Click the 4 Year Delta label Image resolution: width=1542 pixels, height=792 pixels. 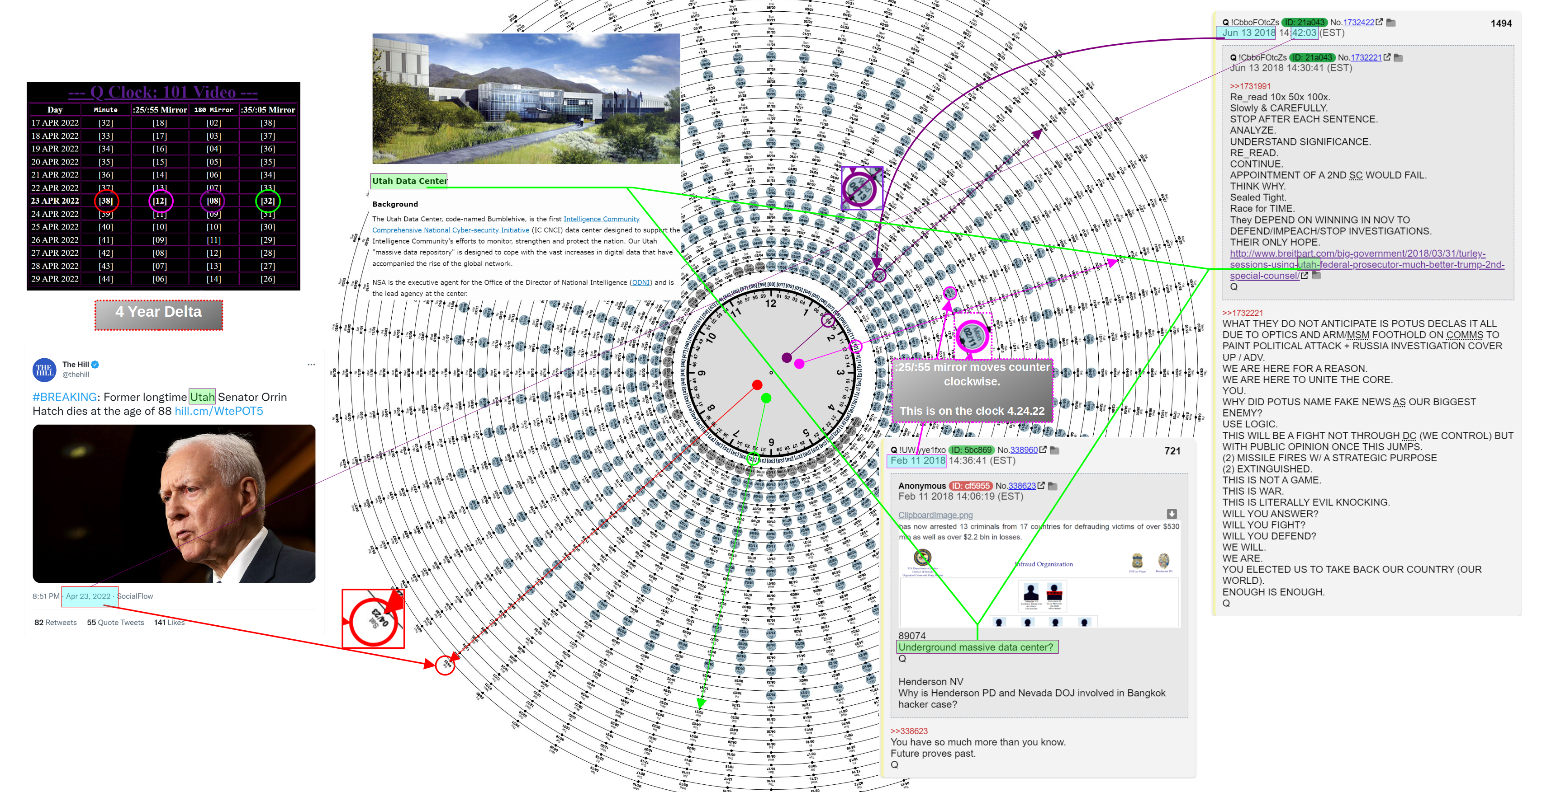[159, 314]
